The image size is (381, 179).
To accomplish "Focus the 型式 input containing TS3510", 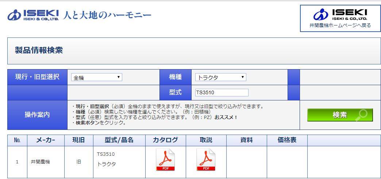I will 222,92.
